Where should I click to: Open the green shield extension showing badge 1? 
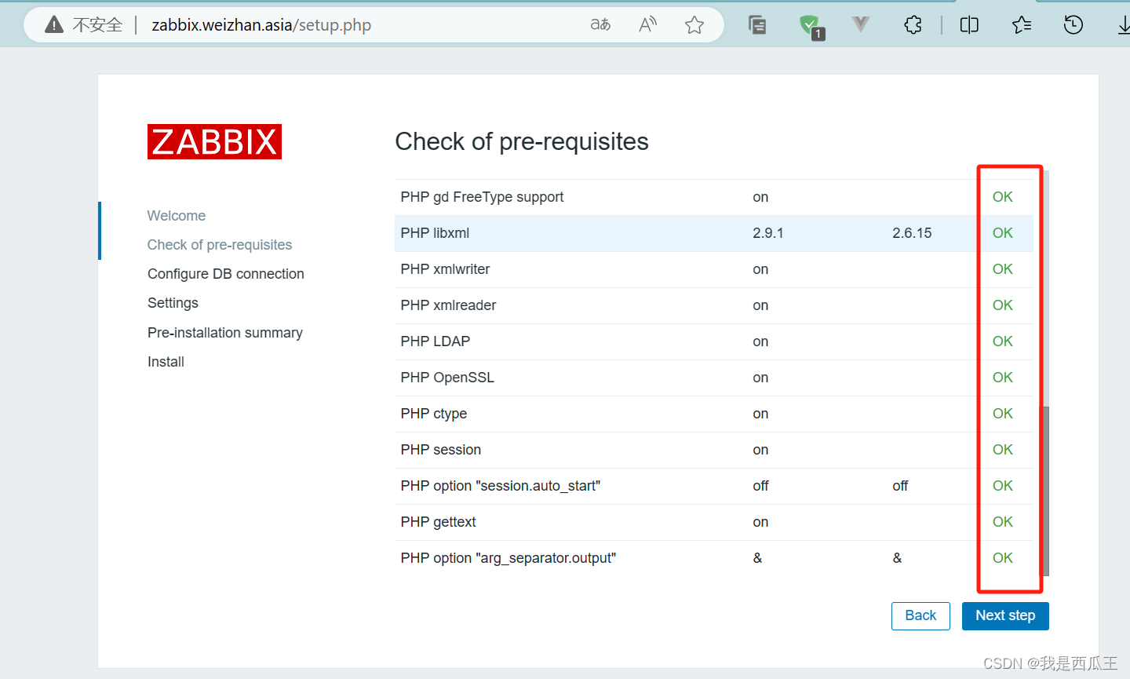tap(811, 24)
